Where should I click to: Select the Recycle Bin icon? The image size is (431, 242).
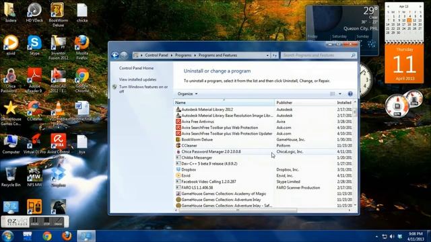[11, 177]
